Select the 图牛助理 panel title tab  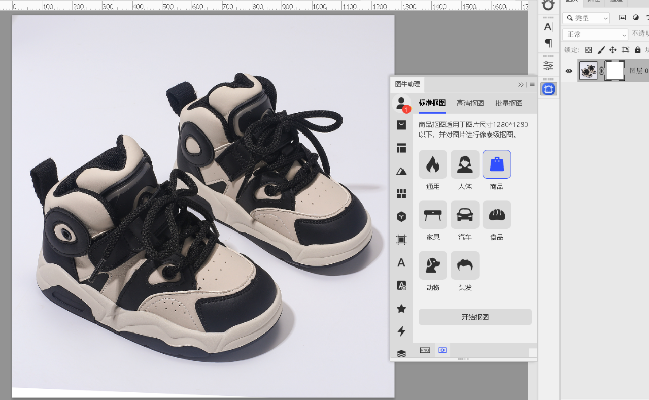(407, 84)
